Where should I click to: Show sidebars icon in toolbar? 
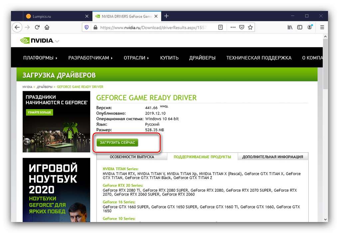[x=300, y=27]
